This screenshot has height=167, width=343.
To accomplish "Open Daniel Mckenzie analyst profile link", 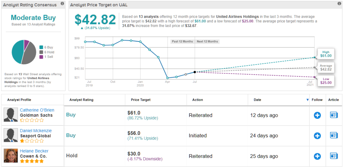I will pos(36,131).
